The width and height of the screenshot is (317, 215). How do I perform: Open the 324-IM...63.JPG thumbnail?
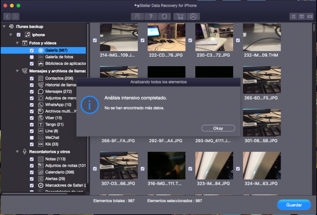click(262, 166)
